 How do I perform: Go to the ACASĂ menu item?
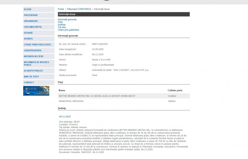pos(28,9)
